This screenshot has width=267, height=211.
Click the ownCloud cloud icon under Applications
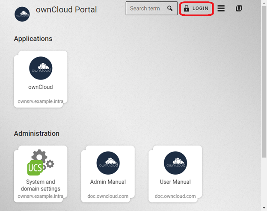point(41,68)
